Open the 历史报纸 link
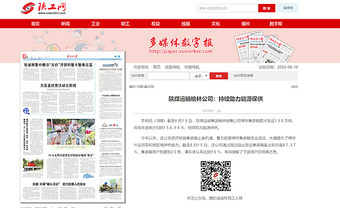The width and height of the screenshot is (340, 208). click(141, 67)
